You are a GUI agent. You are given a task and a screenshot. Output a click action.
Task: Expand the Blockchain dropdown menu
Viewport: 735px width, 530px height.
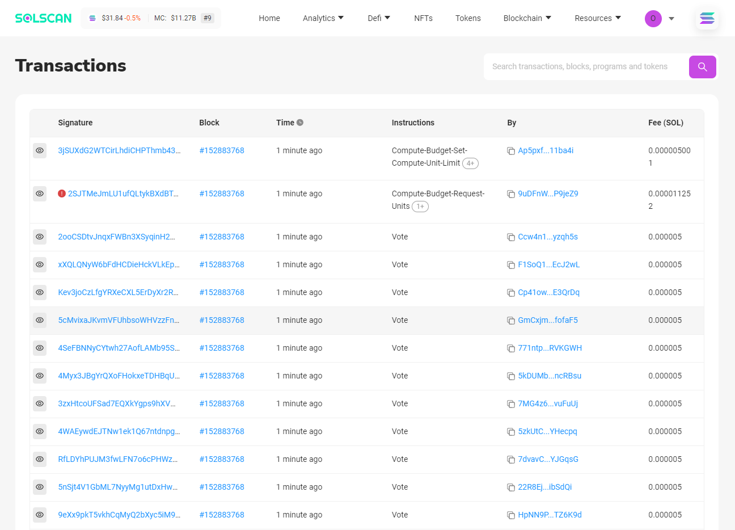[527, 18]
